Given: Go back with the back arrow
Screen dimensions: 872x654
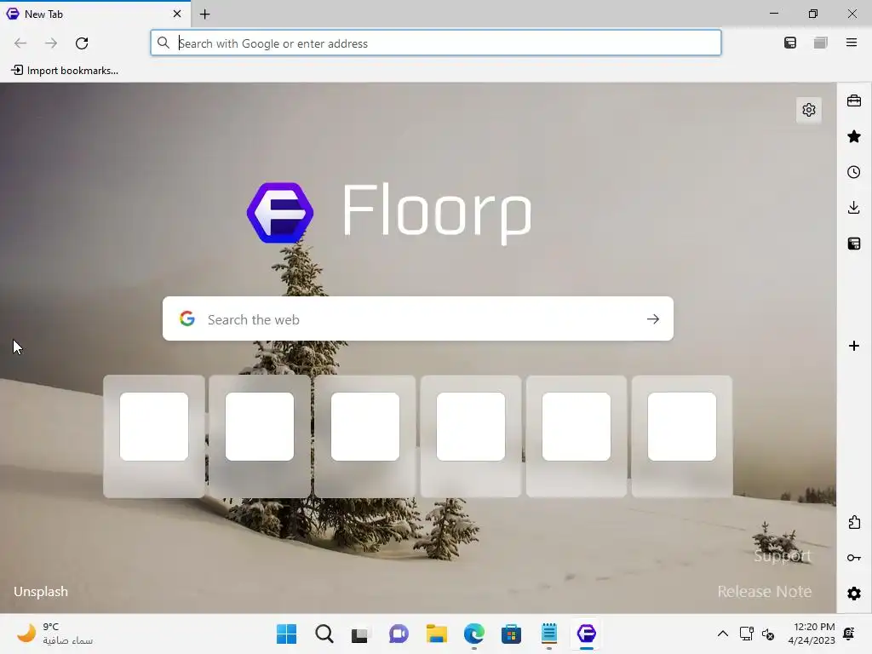Looking at the screenshot, I should pyautogui.click(x=20, y=43).
